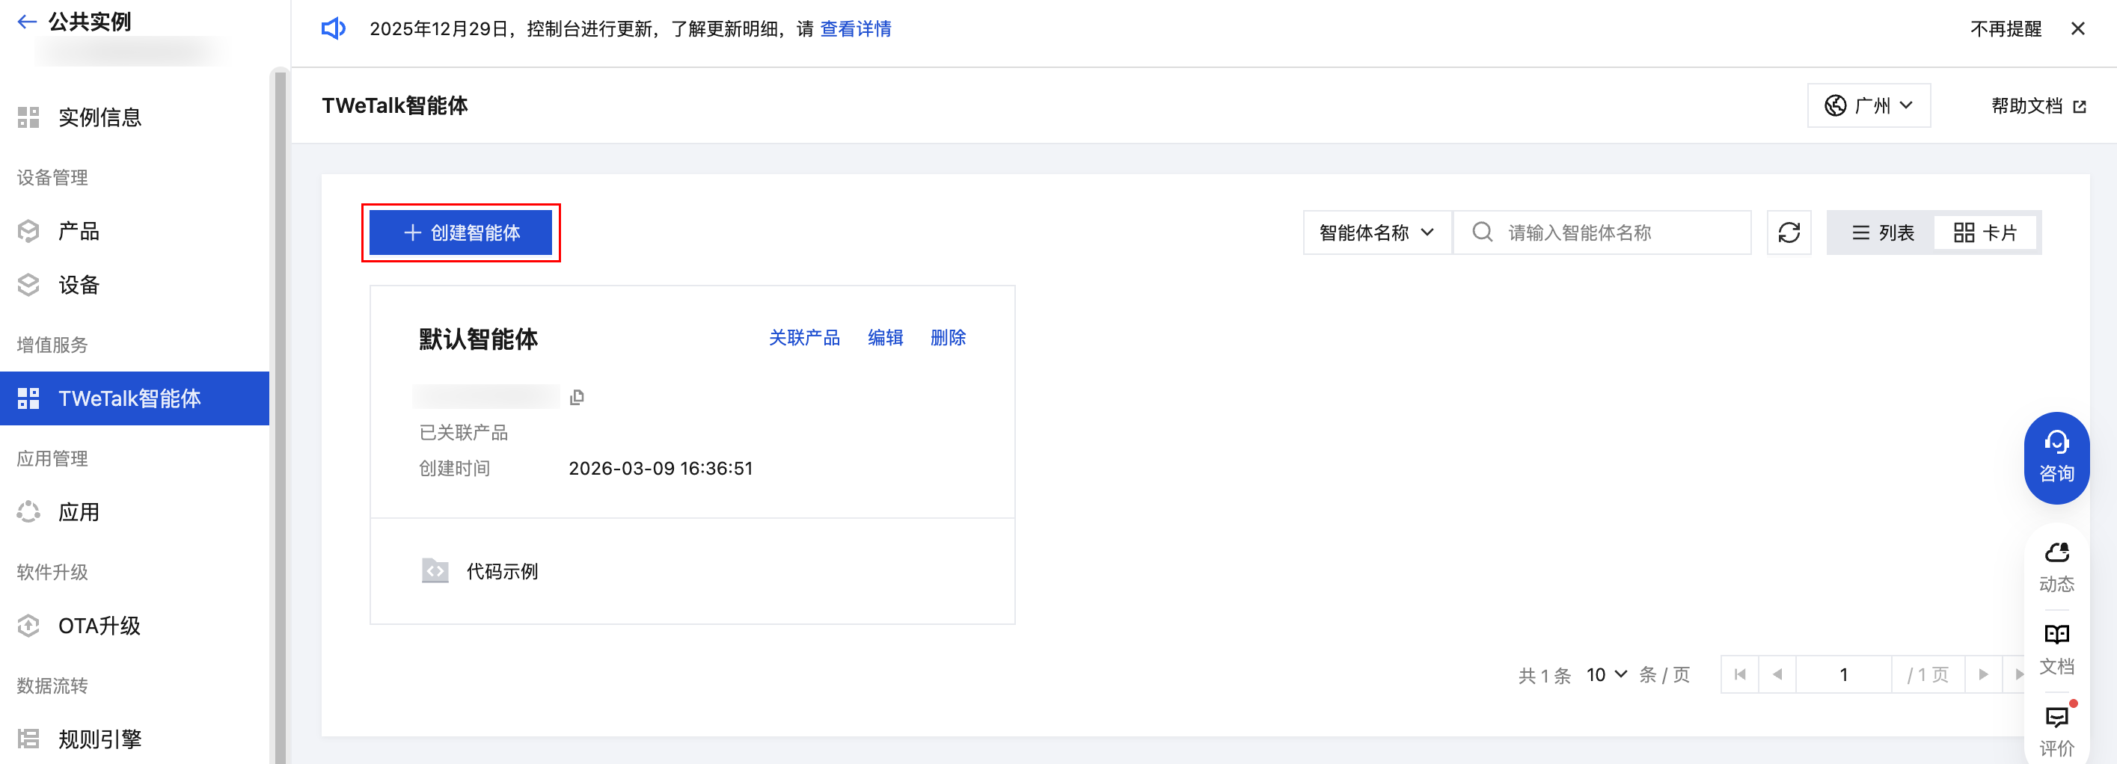Screen dimensions: 2117x764
Task: Go to OTA升级 in the sidebar
Action: (99, 626)
